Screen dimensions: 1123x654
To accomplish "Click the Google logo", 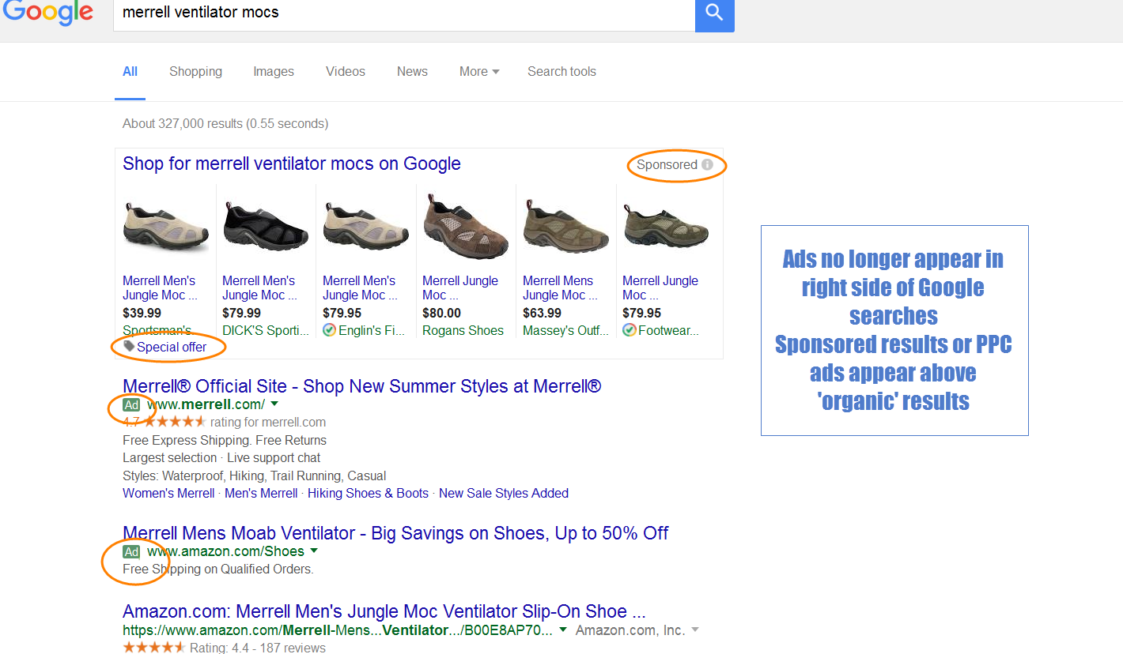I will tap(47, 12).
